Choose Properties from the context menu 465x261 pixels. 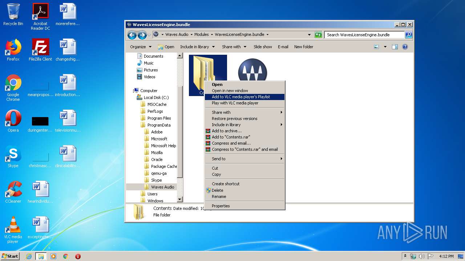click(x=221, y=206)
